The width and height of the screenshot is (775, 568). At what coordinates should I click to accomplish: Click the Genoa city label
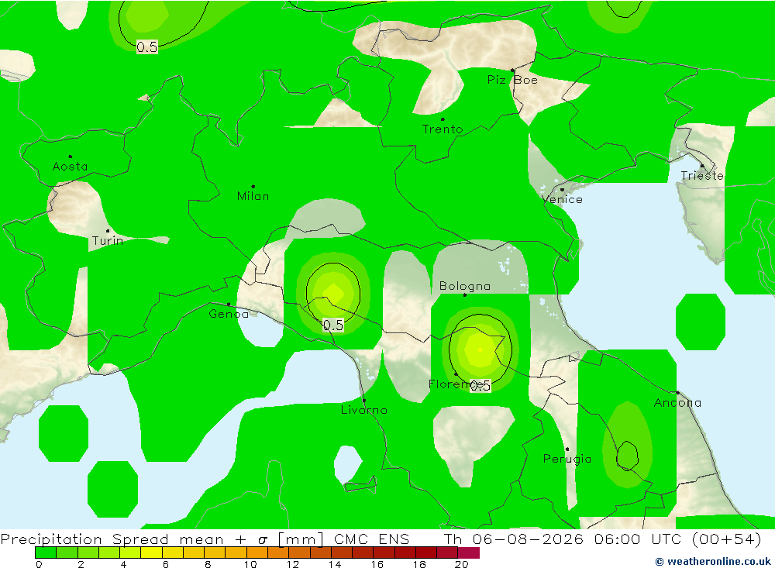pyautogui.click(x=229, y=314)
